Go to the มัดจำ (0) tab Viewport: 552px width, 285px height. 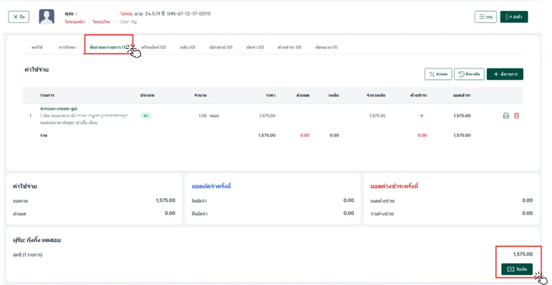click(x=255, y=47)
